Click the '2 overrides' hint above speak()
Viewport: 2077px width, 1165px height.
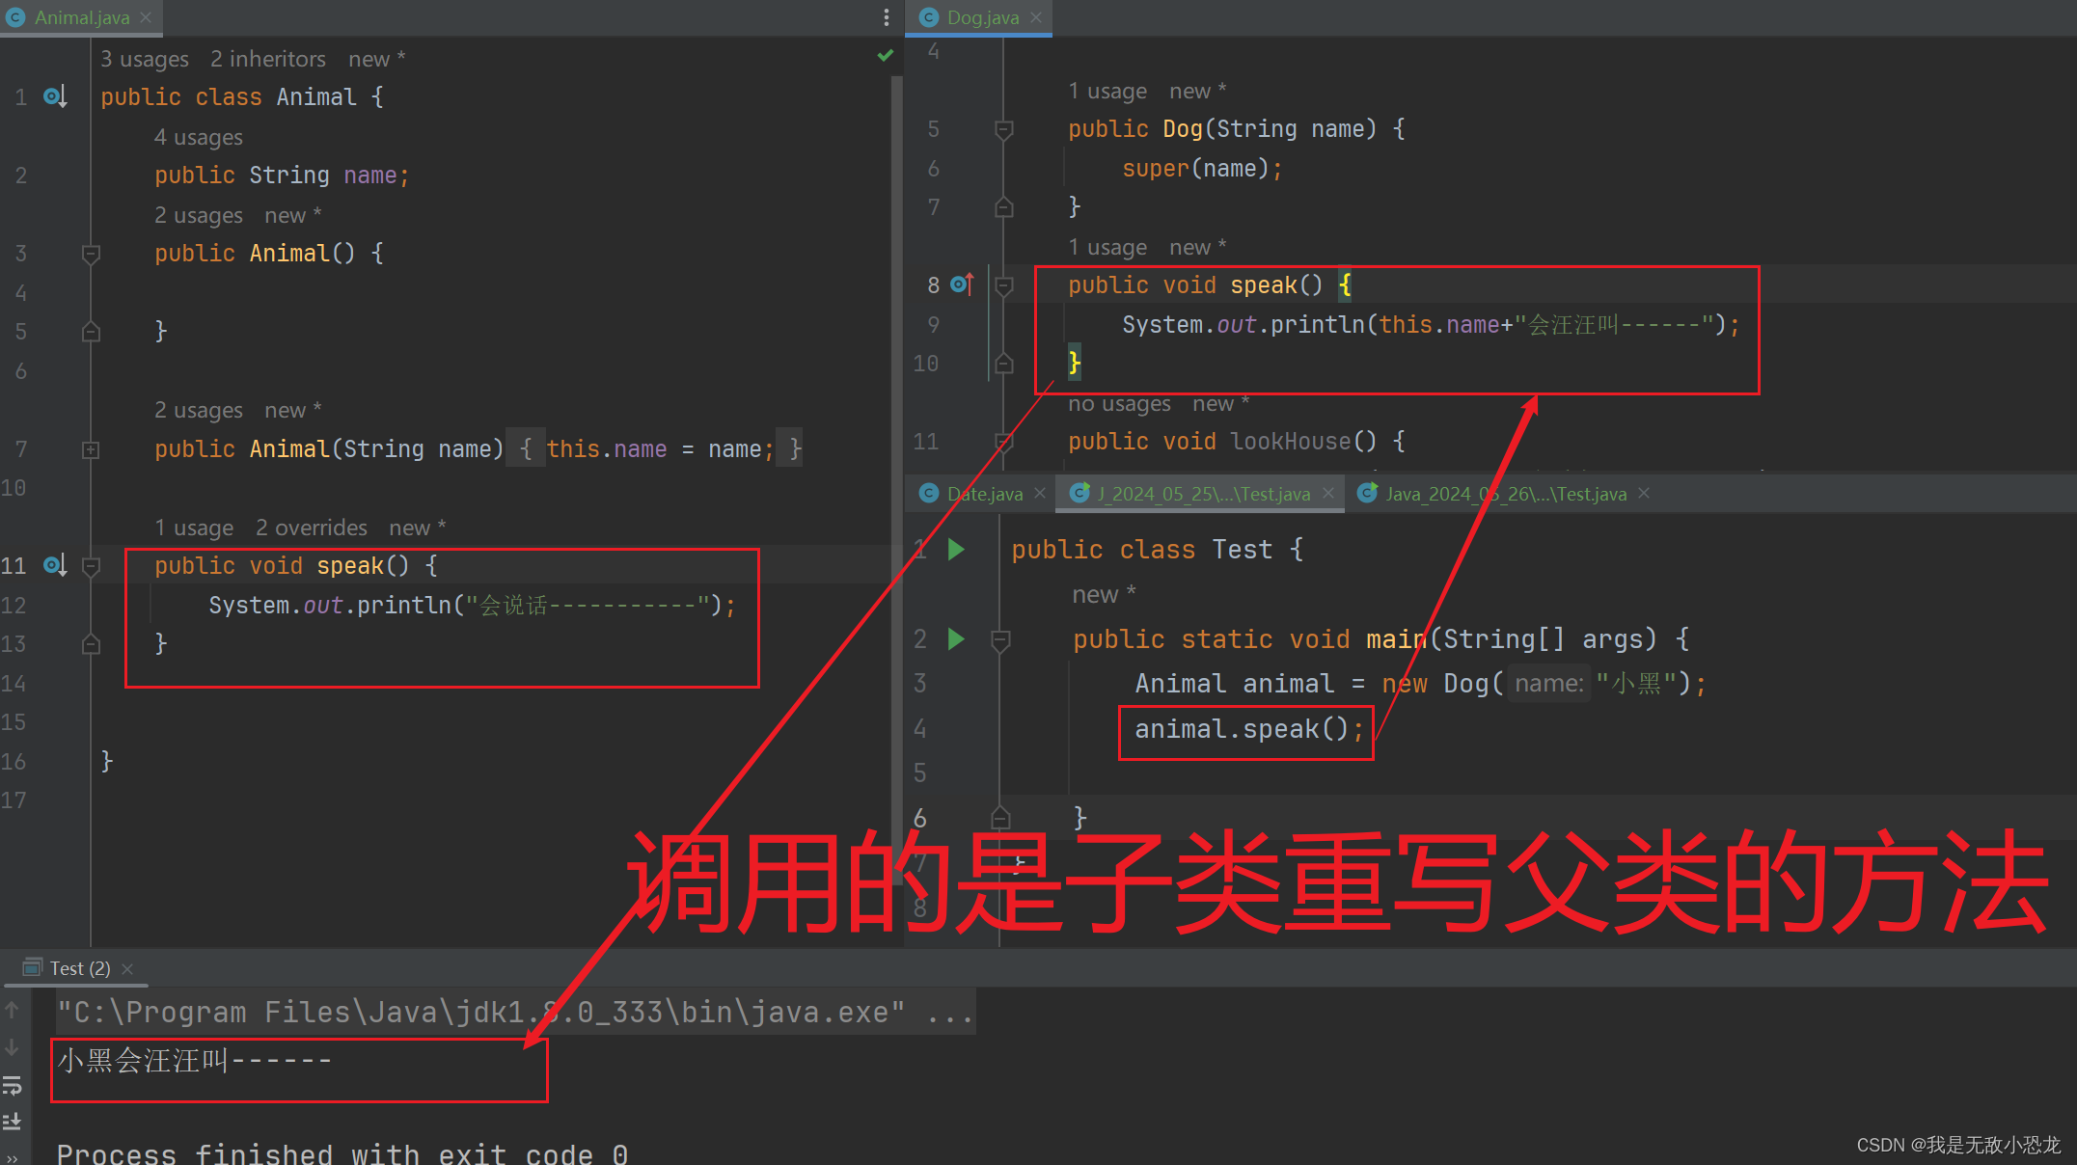pyautogui.click(x=312, y=528)
